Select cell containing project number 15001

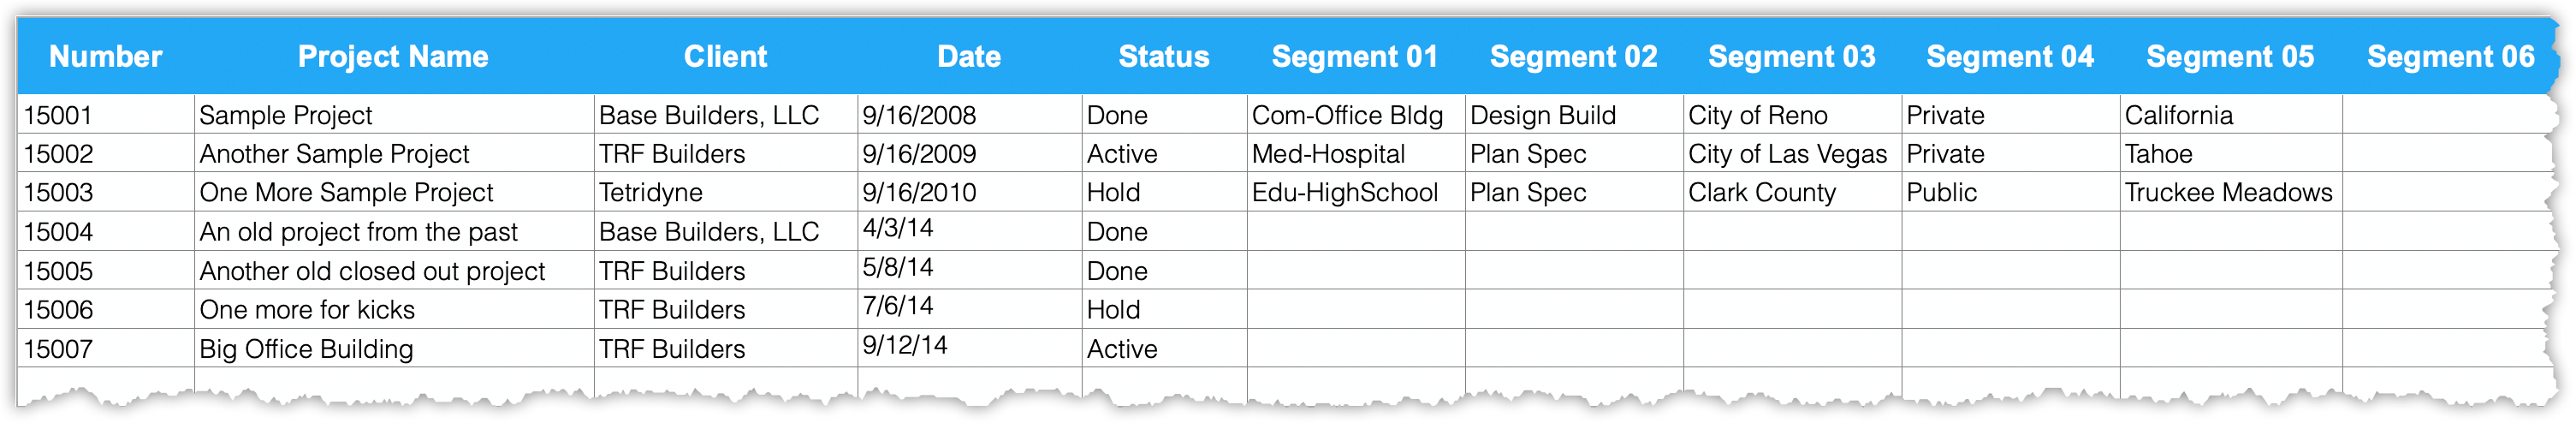click(x=106, y=115)
